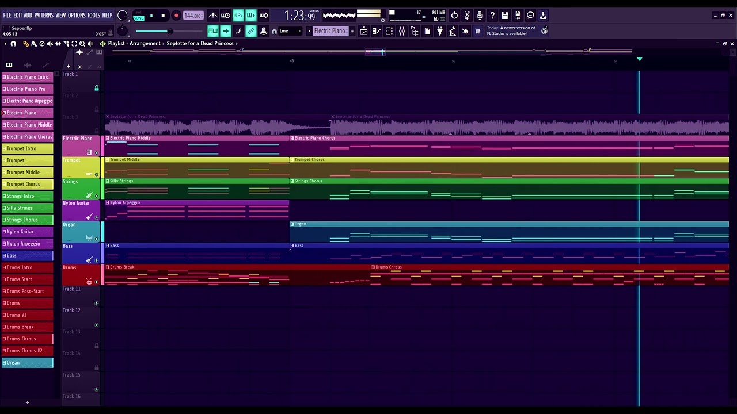This screenshot has height=414, width=737.
Task: Click the microphone recording icon
Action: pos(480,16)
